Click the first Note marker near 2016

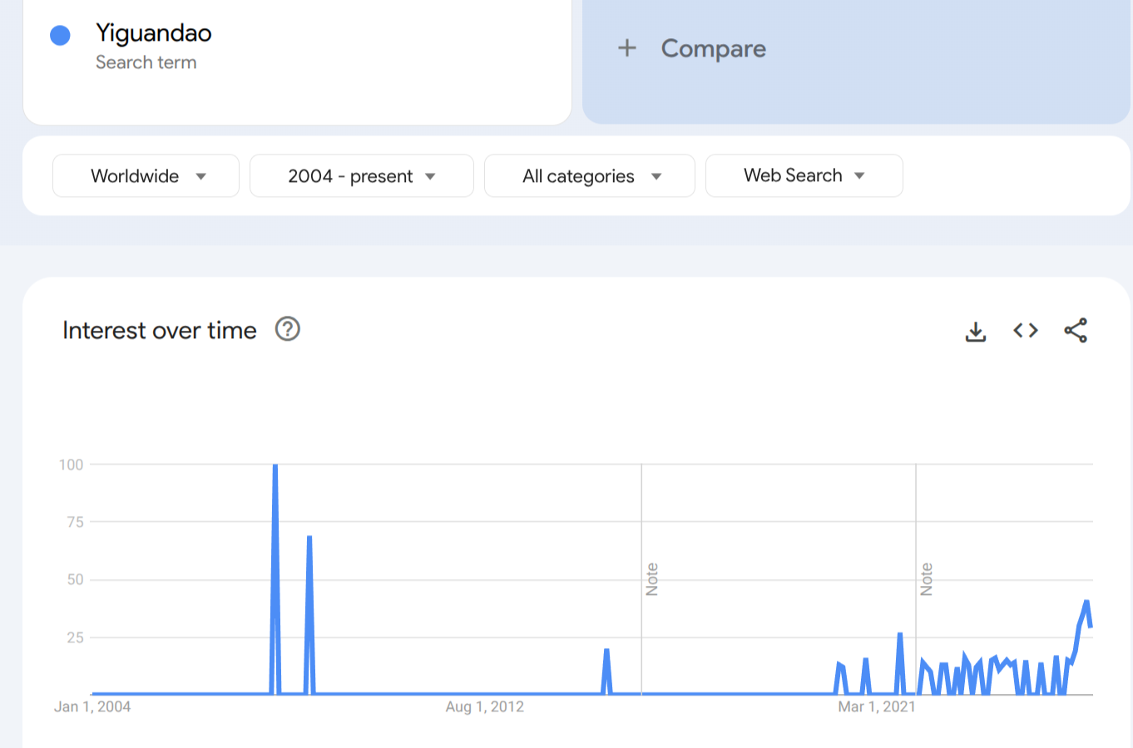click(652, 579)
